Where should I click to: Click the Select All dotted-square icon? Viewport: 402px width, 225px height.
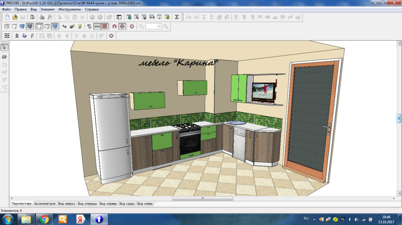(x=7, y=36)
